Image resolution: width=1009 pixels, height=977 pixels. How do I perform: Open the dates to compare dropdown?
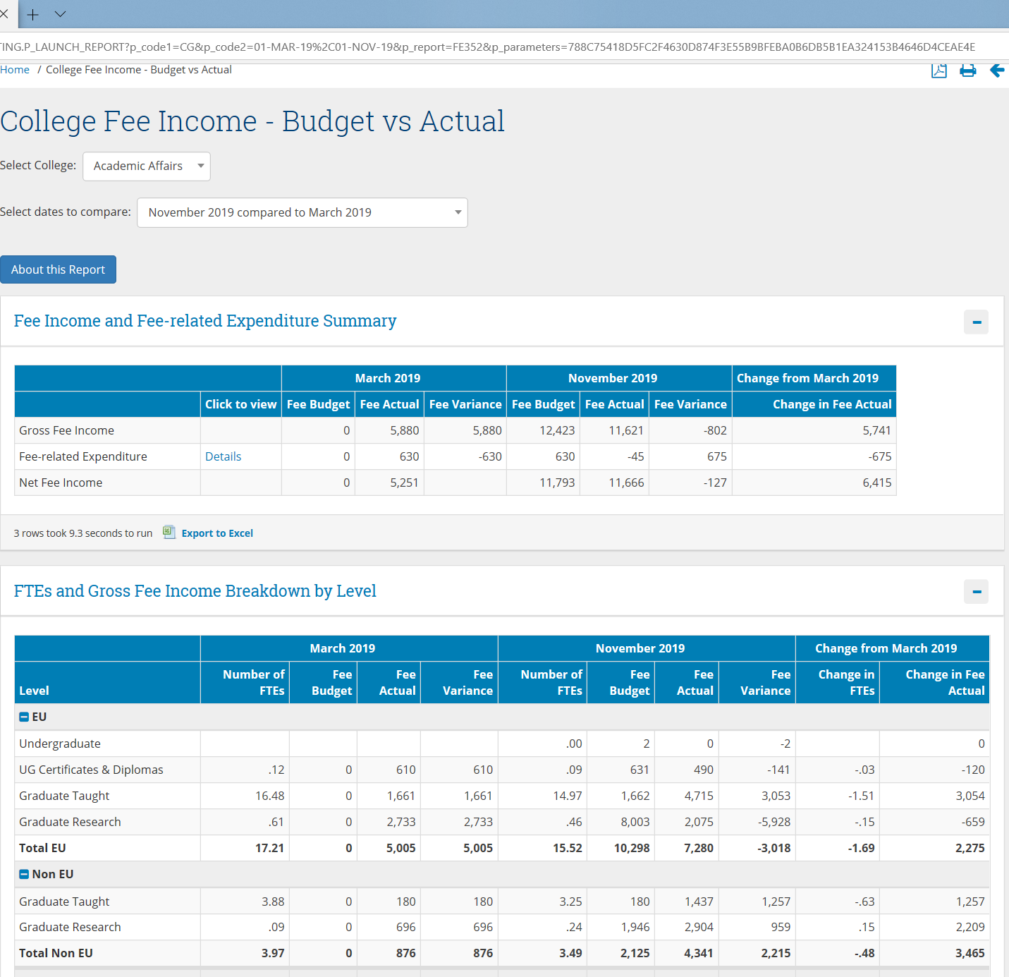click(x=302, y=213)
